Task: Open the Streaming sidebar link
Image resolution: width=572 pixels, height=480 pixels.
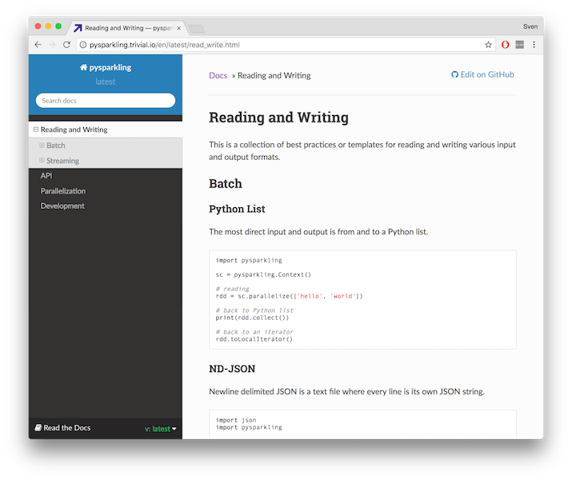Action: (62, 161)
